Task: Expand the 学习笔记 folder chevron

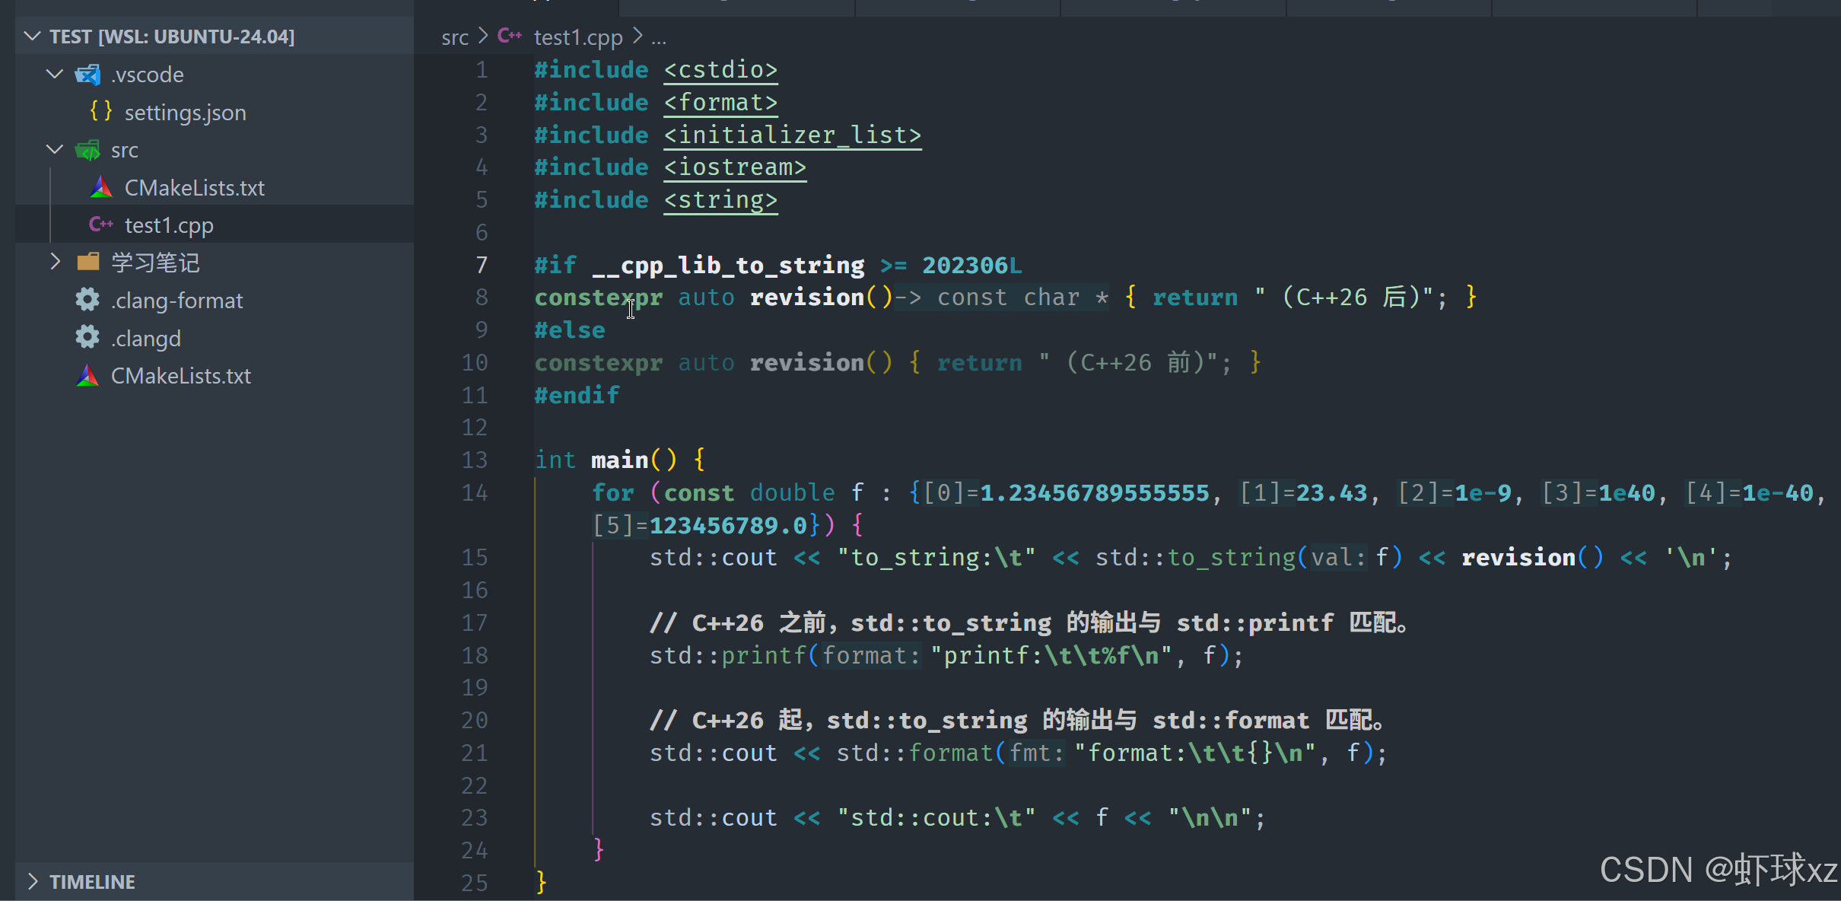Action: (55, 263)
